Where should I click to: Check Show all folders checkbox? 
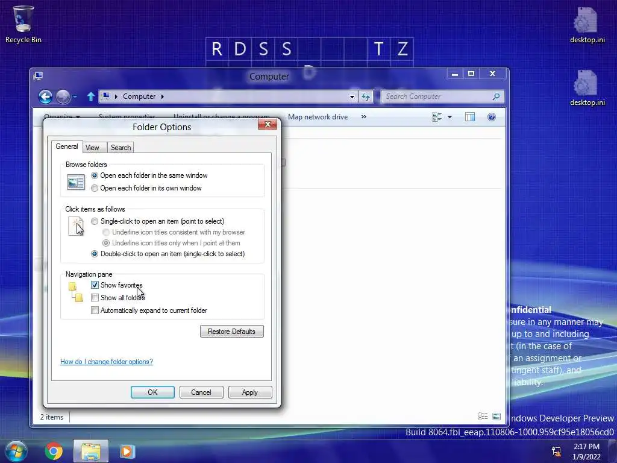pos(95,298)
